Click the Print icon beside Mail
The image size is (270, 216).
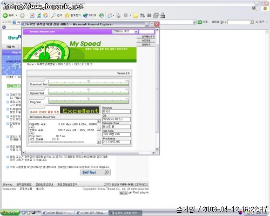[118, 16]
